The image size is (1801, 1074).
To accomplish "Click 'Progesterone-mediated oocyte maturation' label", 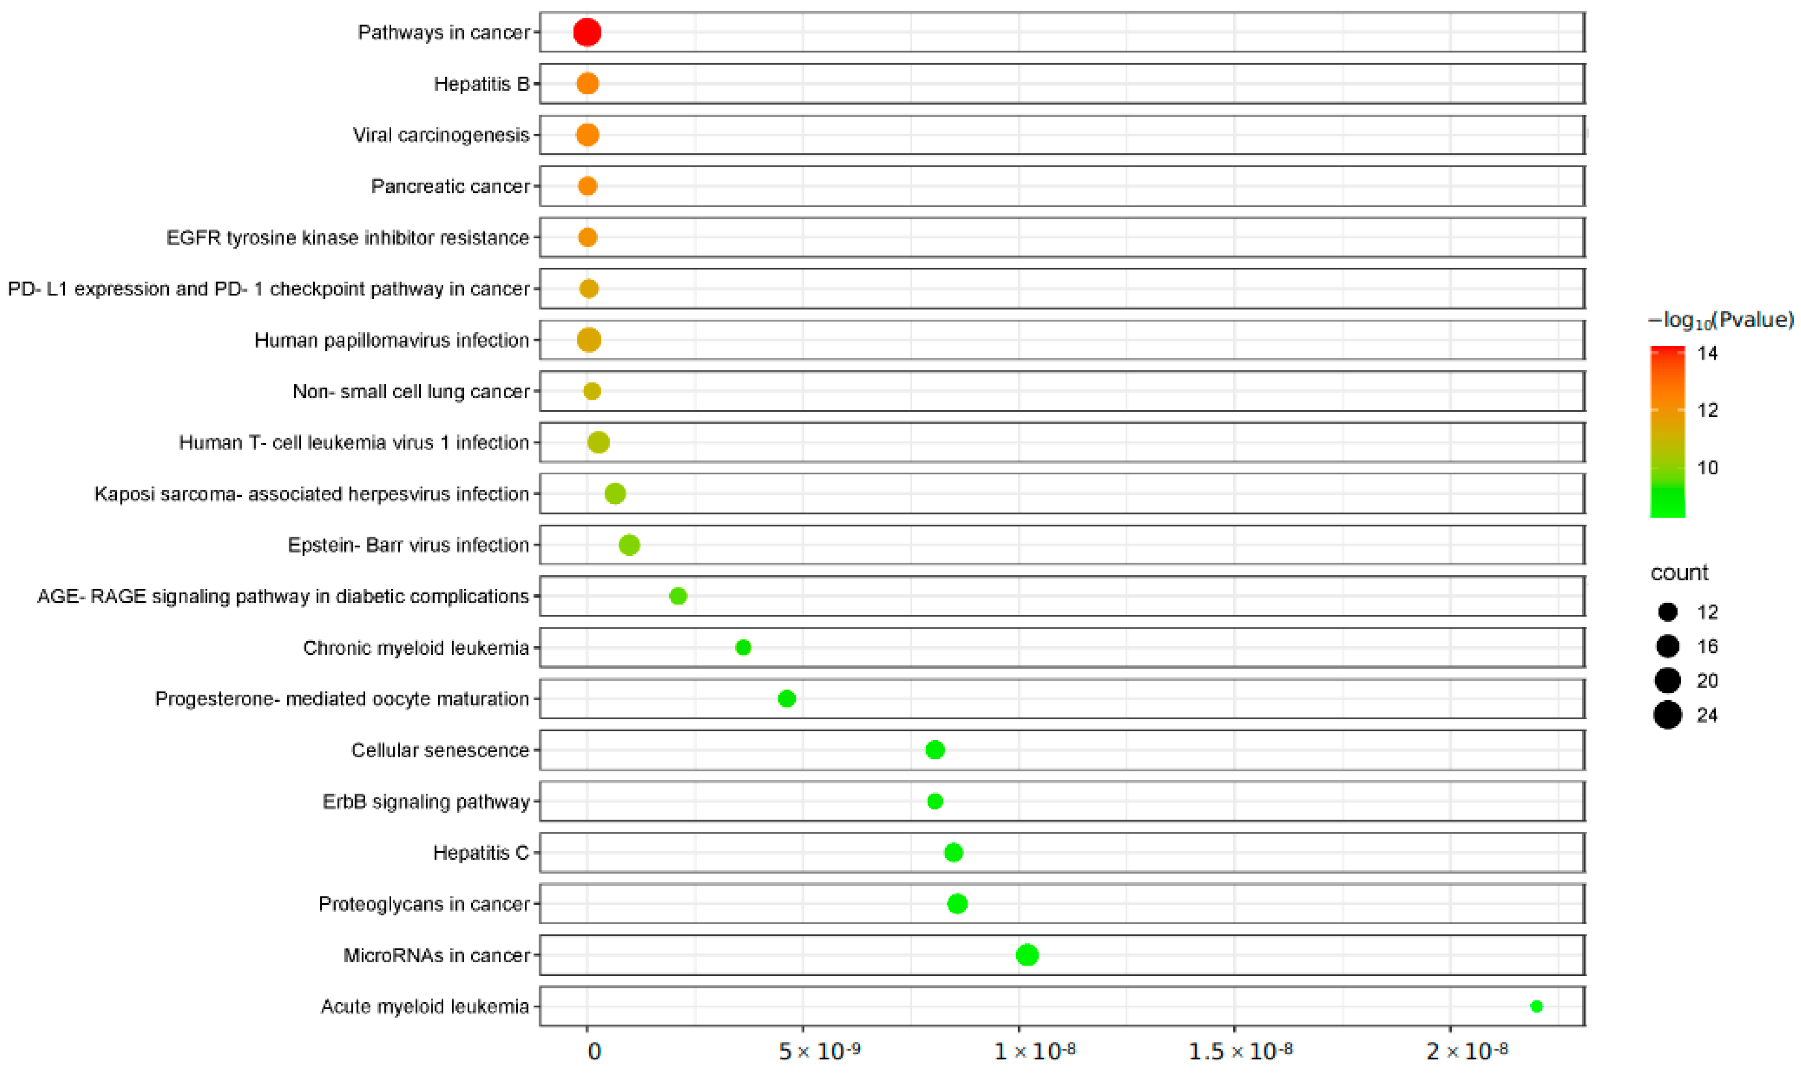I will pos(342,699).
